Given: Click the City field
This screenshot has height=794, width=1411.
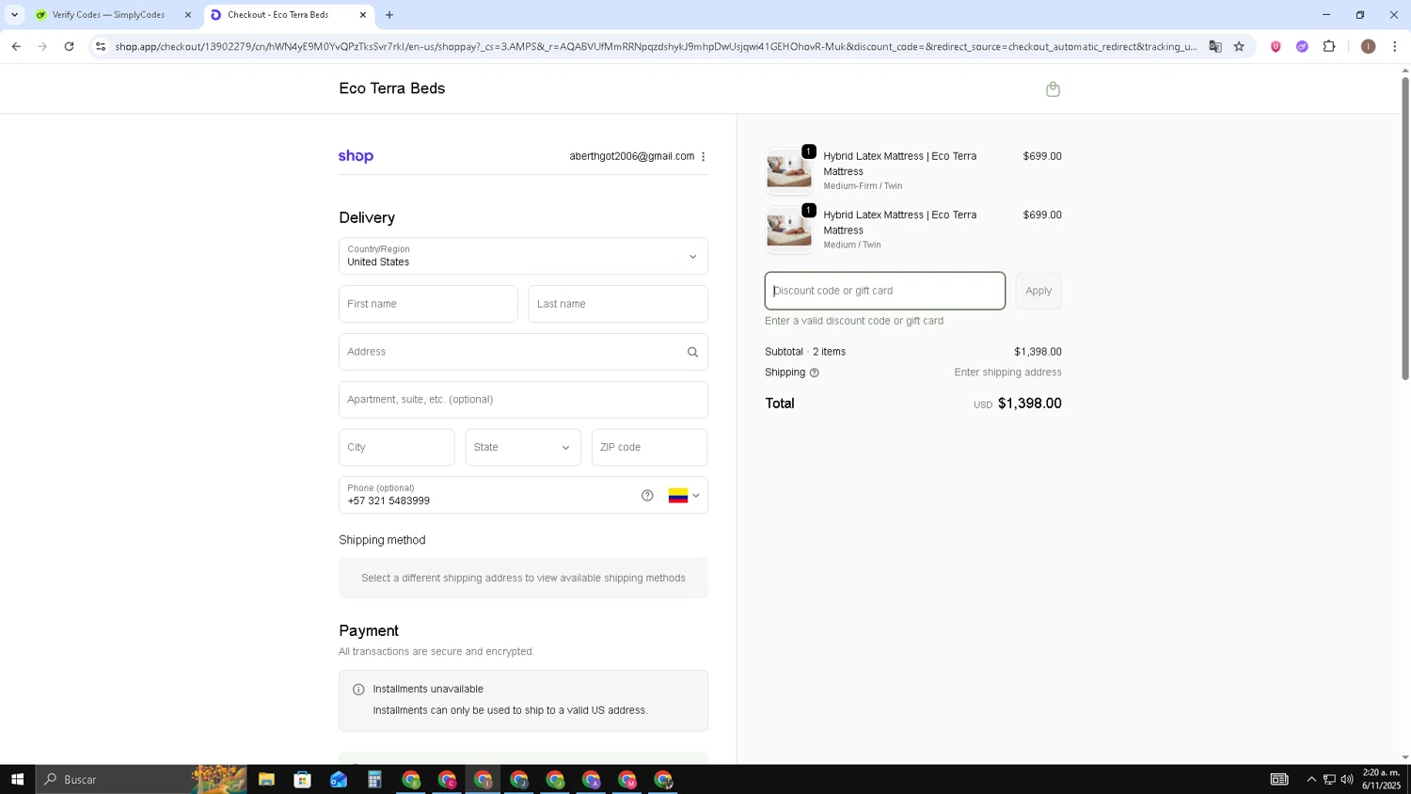Looking at the screenshot, I should (x=396, y=447).
